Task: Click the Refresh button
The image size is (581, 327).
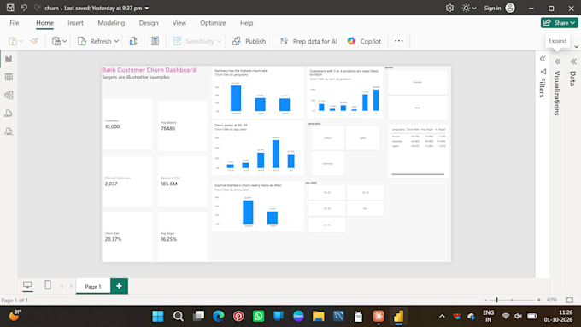Action: [x=94, y=41]
